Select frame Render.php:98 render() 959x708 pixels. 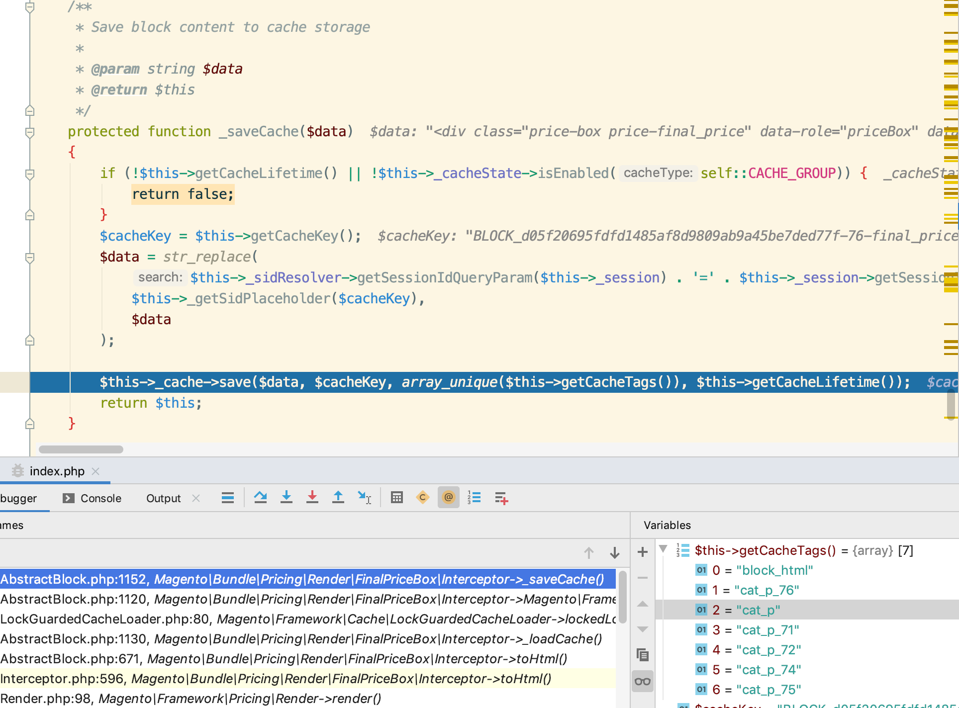308,699
